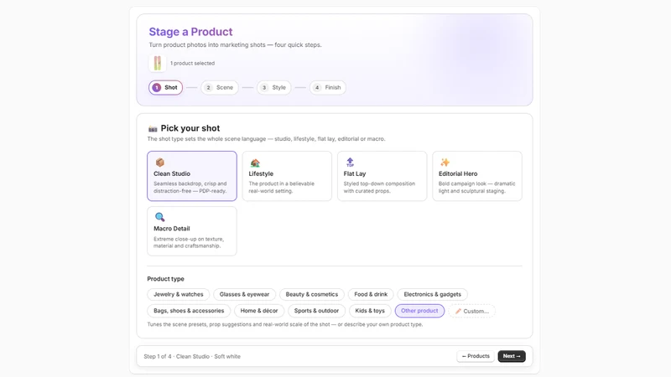
Task: Continue with the Next button
Action: (512, 356)
